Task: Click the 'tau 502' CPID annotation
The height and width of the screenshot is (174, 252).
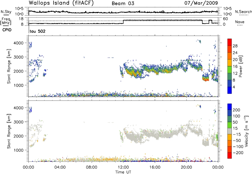Action: 37,31
